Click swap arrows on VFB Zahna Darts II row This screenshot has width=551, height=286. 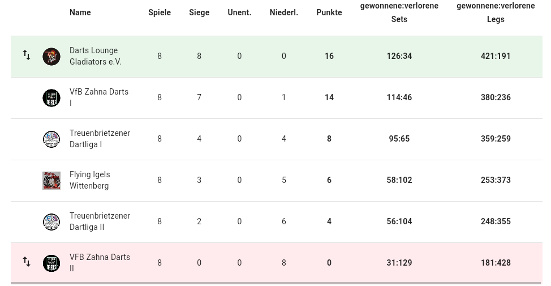[x=27, y=262]
